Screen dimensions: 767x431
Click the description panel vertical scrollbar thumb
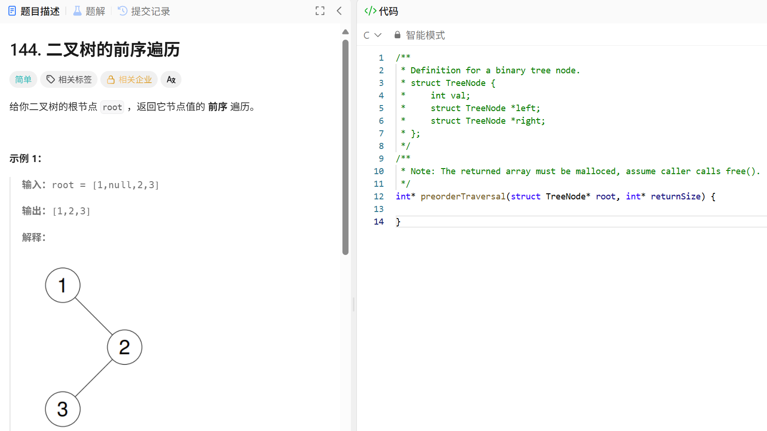click(x=345, y=147)
